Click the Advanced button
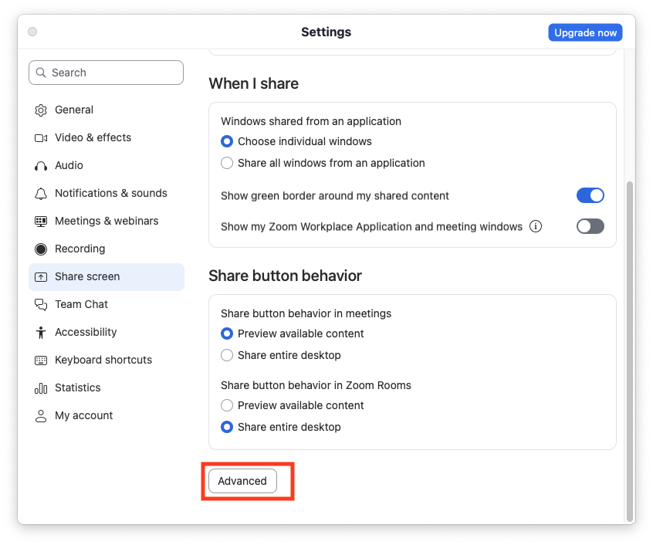Image resolution: width=653 pixels, height=545 pixels. (242, 481)
